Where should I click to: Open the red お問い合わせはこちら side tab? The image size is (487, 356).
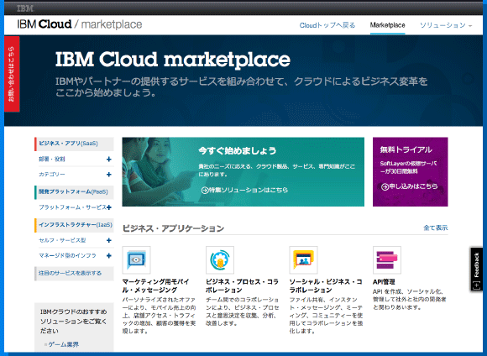tap(12, 74)
